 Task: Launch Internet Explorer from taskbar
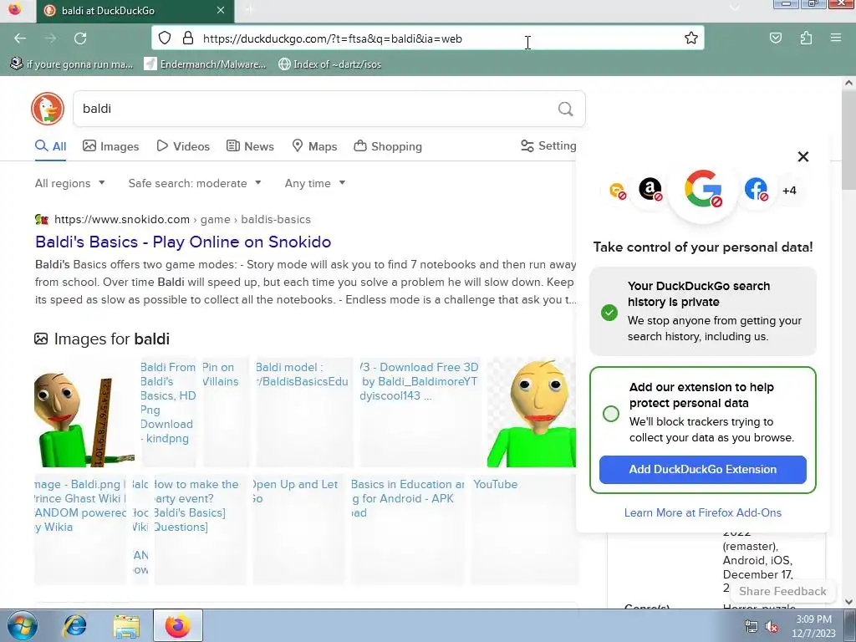[x=74, y=626]
